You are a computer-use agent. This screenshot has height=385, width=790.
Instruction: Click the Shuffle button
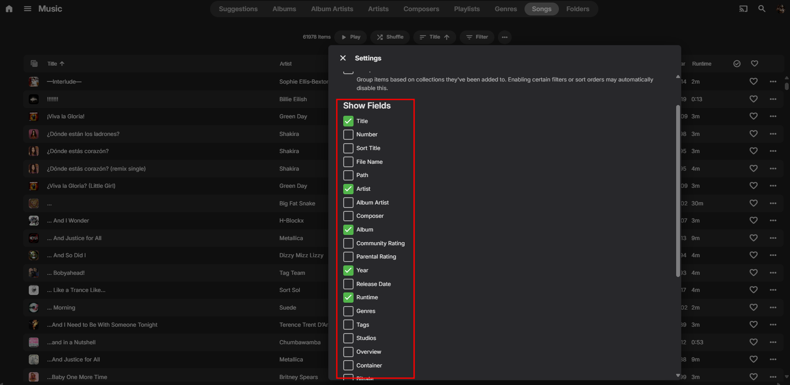pyautogui.click(x=390, y=37)
